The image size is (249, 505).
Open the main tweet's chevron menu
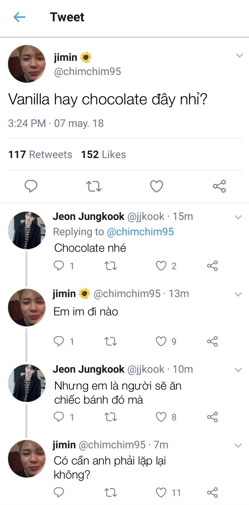[239, 56]
